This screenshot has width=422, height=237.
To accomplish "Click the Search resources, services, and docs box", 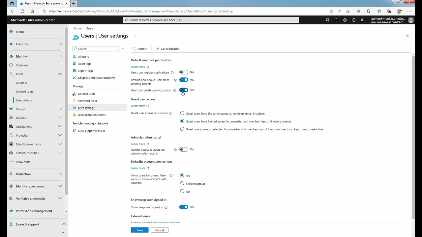I will point(211,20).
